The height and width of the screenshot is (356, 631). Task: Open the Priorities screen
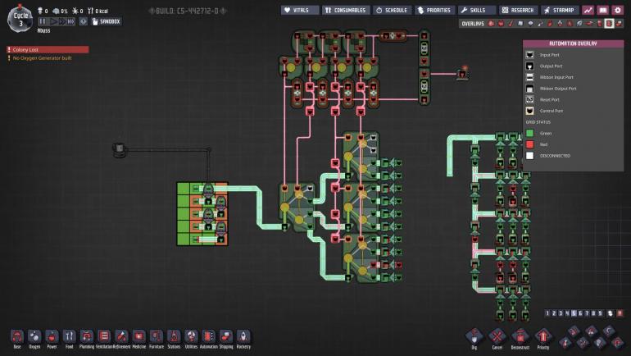(434, 10)
